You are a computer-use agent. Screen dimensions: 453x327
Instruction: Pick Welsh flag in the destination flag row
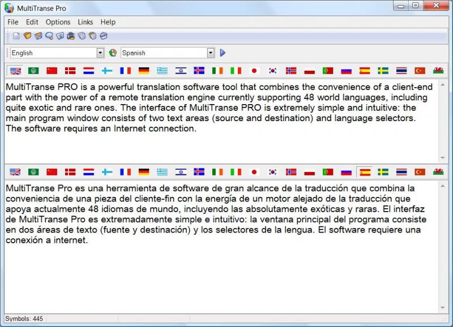point(438,172)
